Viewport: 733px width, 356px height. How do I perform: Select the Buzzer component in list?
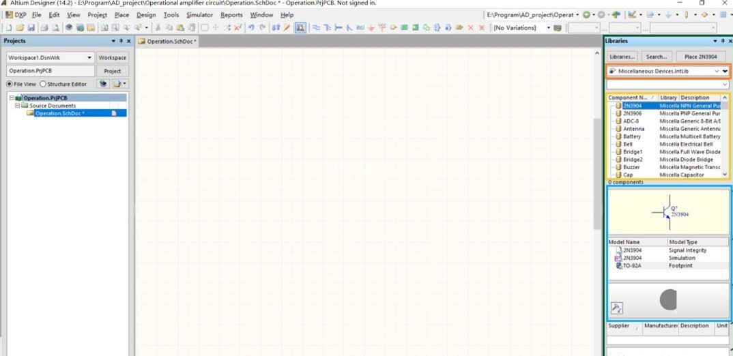coord(631,167)
